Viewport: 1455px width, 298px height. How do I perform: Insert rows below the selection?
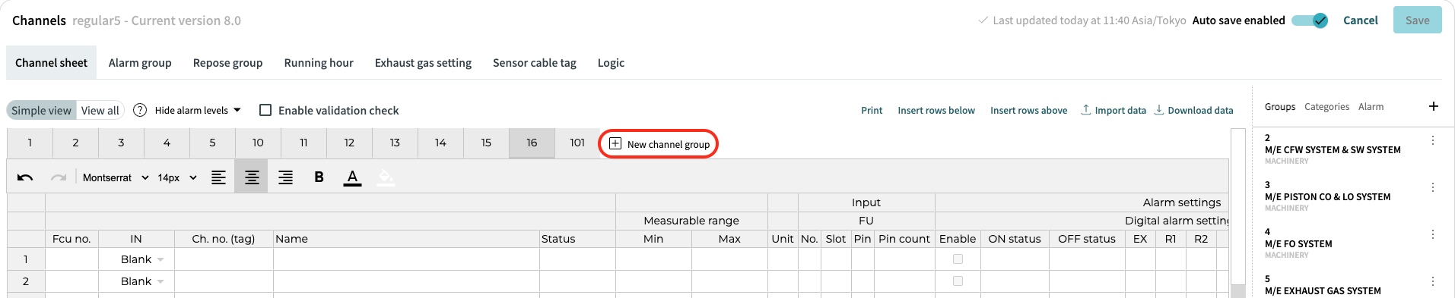coord(936,110)
